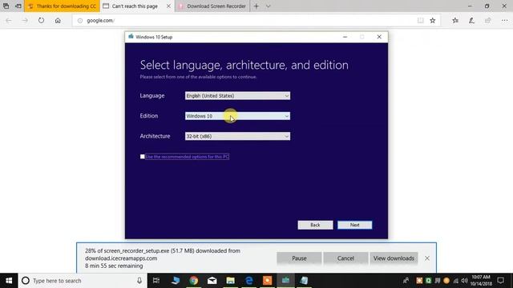Open the Action Center notifications

500,281
